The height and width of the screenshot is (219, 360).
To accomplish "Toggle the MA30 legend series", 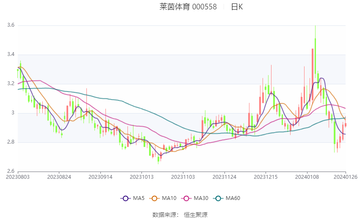I will [x=195, y=198].
